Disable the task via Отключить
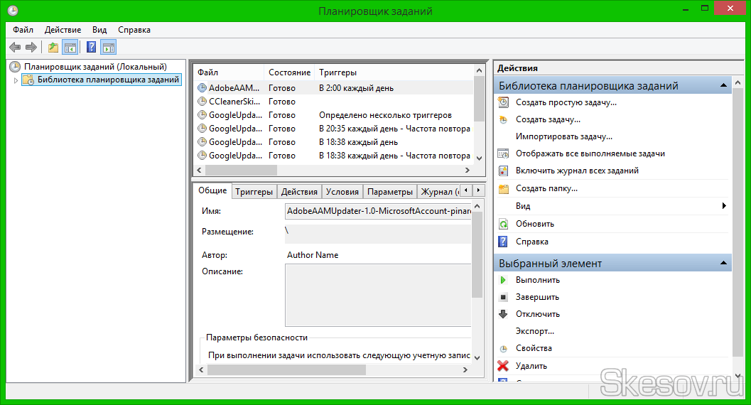The height and width of the screenshot is (405, 751). coord(537,314)
